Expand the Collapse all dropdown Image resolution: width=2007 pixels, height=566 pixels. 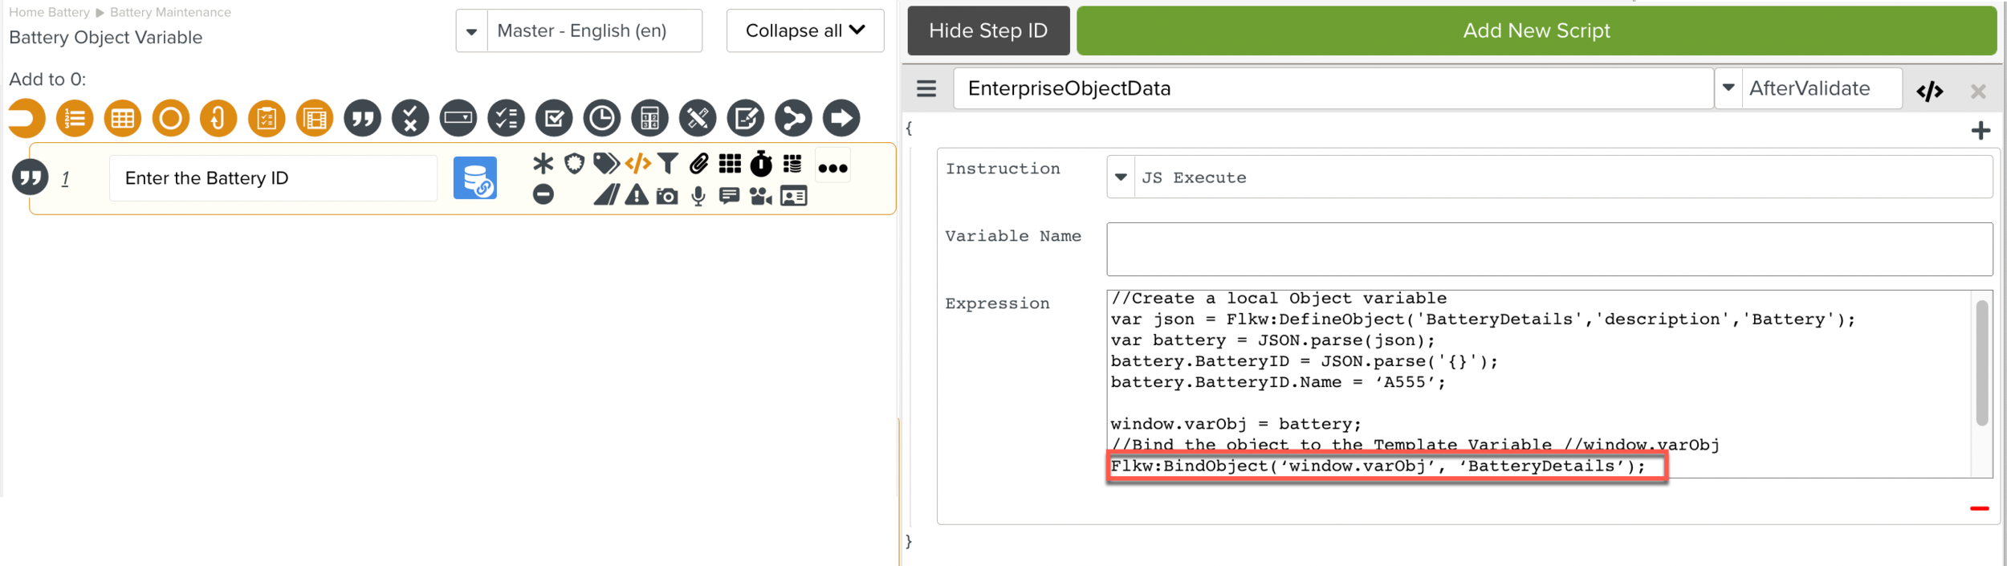804,31
